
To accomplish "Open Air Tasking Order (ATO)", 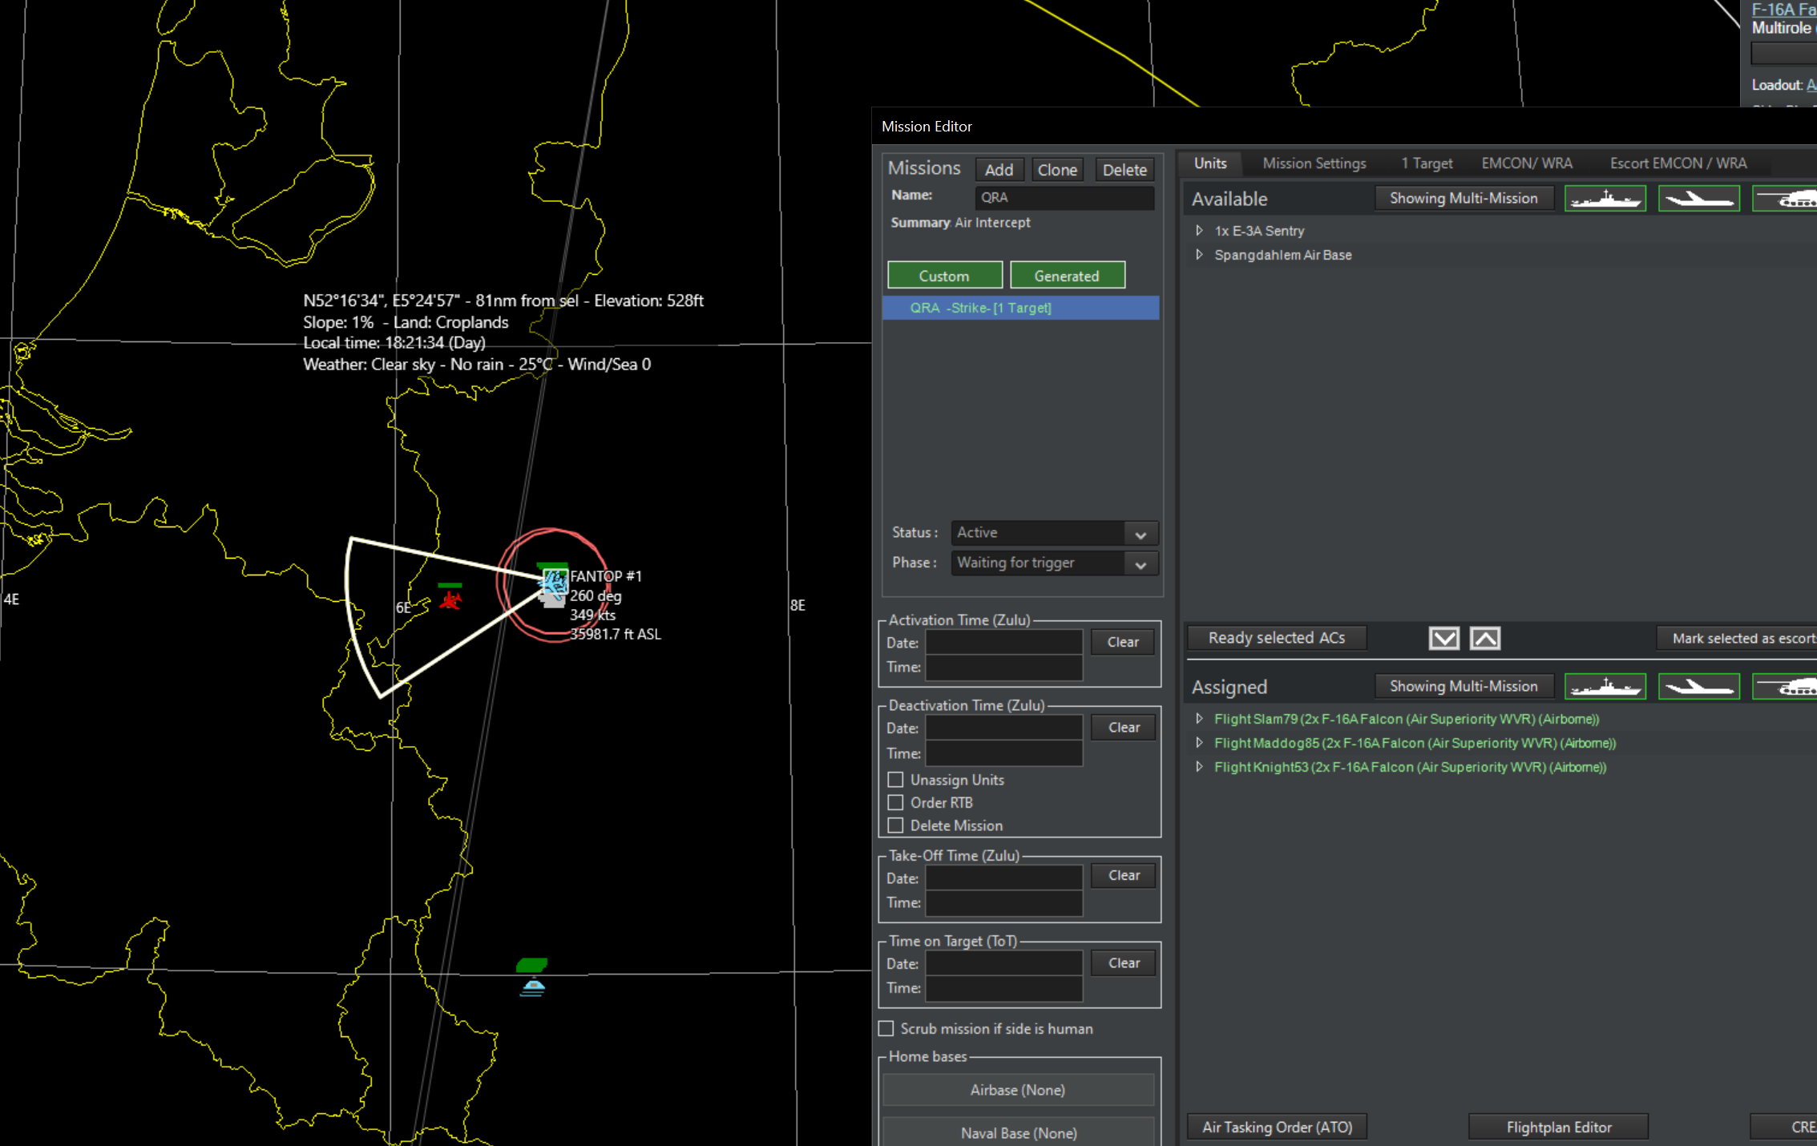I will (x=1276, y=1127).
